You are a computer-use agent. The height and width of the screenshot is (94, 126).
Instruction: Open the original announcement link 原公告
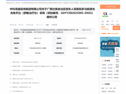tap(46, 31)
